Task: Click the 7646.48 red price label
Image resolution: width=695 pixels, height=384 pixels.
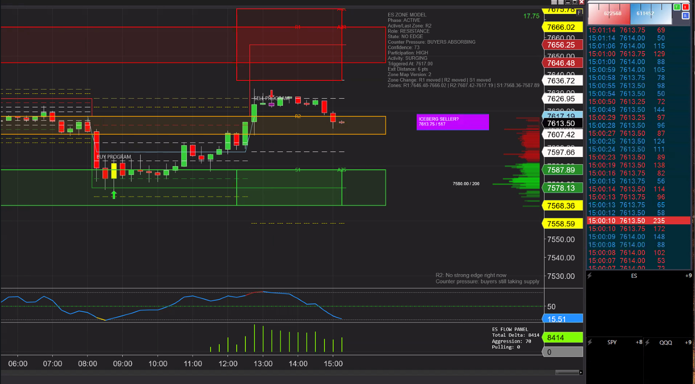Action: [562, 63]
